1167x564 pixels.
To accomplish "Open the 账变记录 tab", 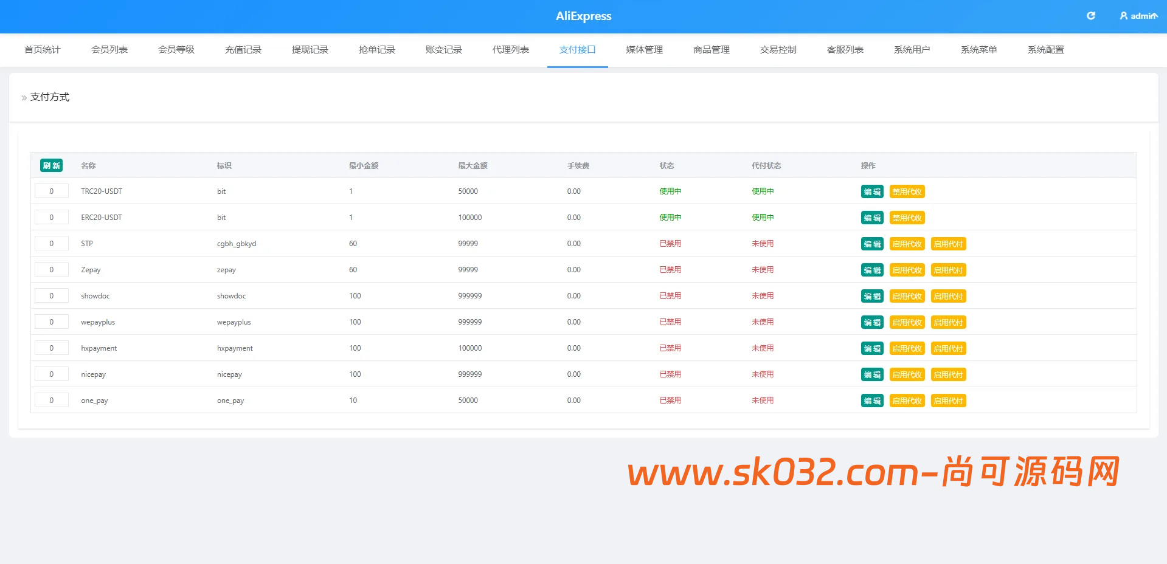I will coord(444,50).
